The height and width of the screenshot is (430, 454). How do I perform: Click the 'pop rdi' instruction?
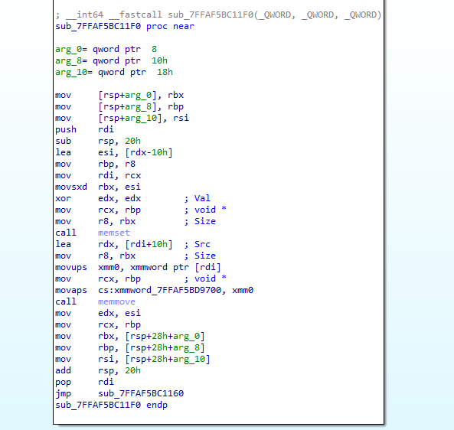[84, 382]
